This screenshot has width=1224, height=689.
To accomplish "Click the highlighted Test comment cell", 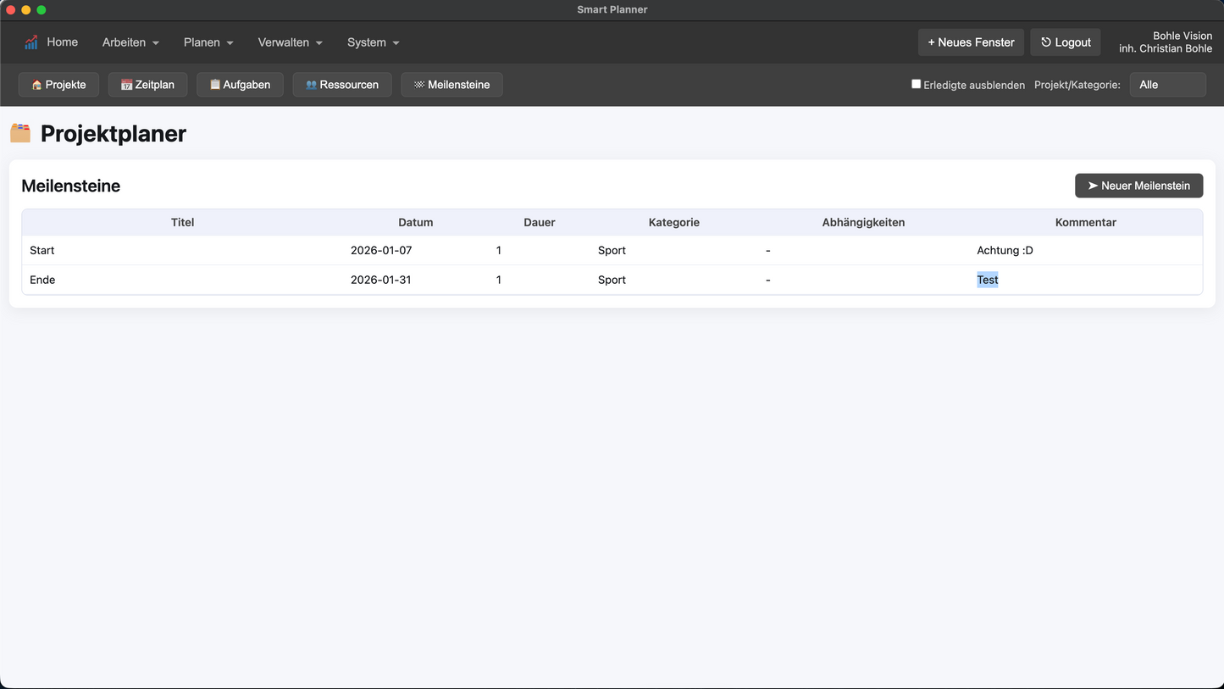I will click(x=987, y=280).
